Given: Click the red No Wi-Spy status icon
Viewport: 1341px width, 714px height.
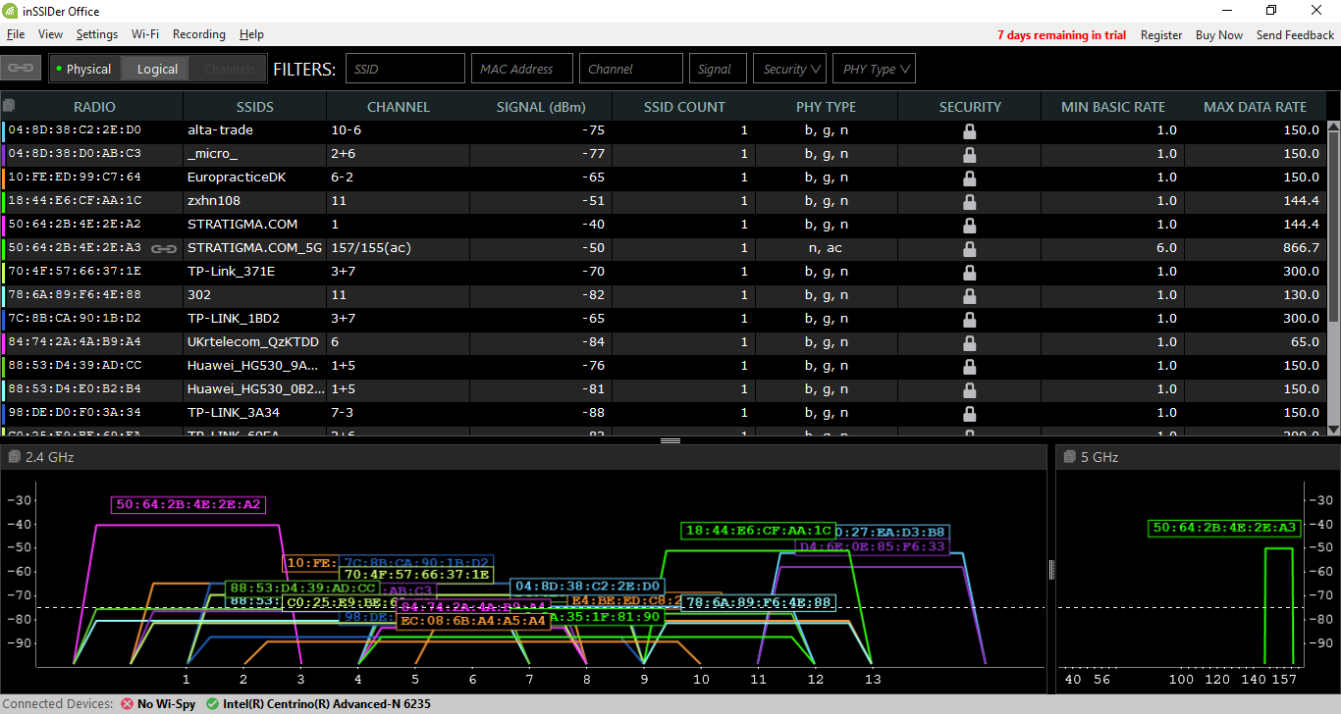Looking at the screenshot, I should tap(127, 703).
